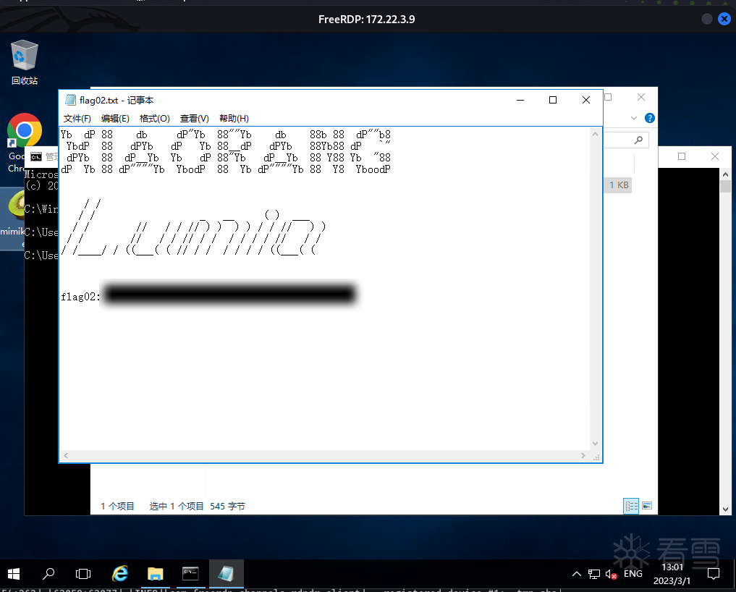
Task: Switch input language via ENG indicator
Action: coord(633,574)
